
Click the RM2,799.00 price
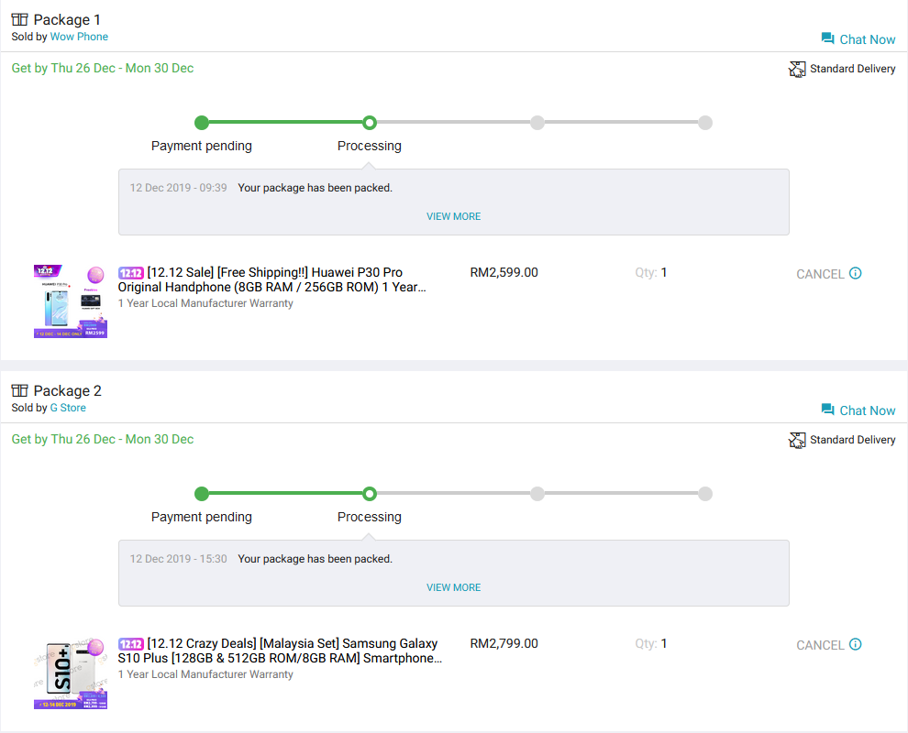coord(504,644)
